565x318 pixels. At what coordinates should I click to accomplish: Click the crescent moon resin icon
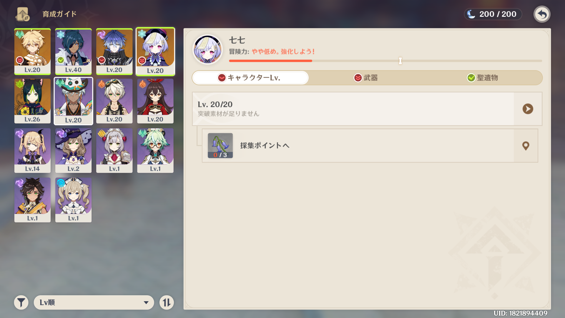tap(471, 14)
